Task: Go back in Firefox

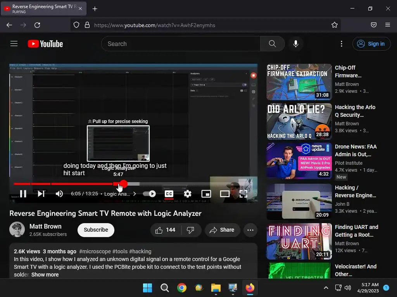Action: click(9, 25)
